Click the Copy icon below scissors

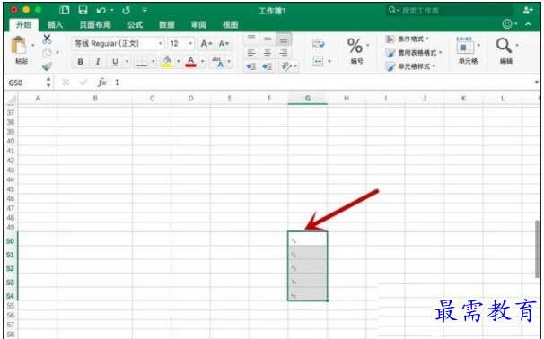(47, 53)
